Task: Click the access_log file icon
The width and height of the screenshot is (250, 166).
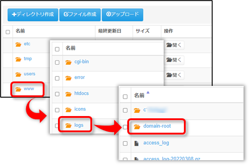Action: (x=137, y=144)
